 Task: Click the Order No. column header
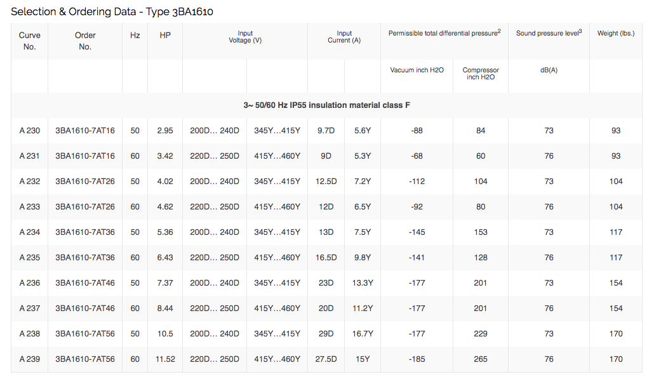(85, 41)
